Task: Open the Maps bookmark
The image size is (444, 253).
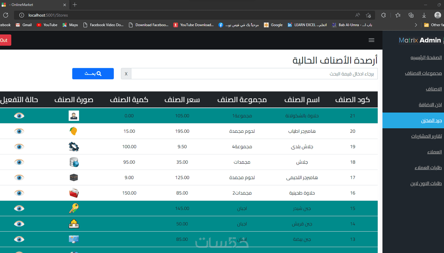Action: pos(70,25)
